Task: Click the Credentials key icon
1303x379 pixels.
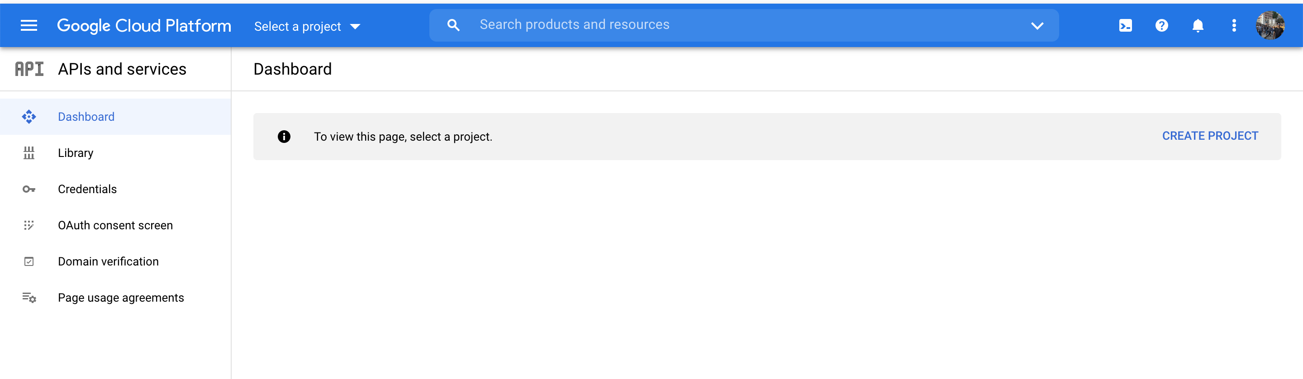Action: 29,189
